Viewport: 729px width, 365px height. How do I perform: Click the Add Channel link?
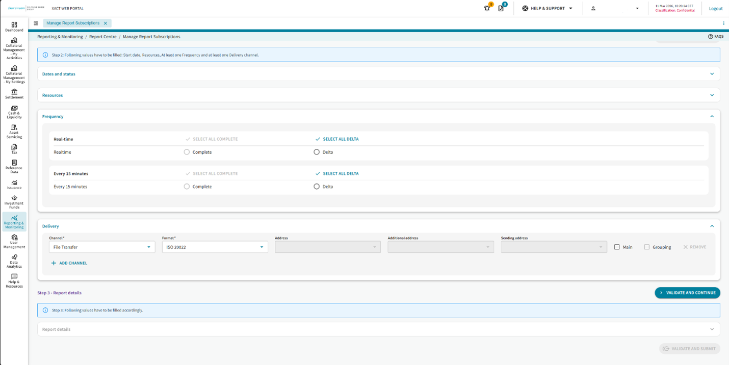pos(69,263)
